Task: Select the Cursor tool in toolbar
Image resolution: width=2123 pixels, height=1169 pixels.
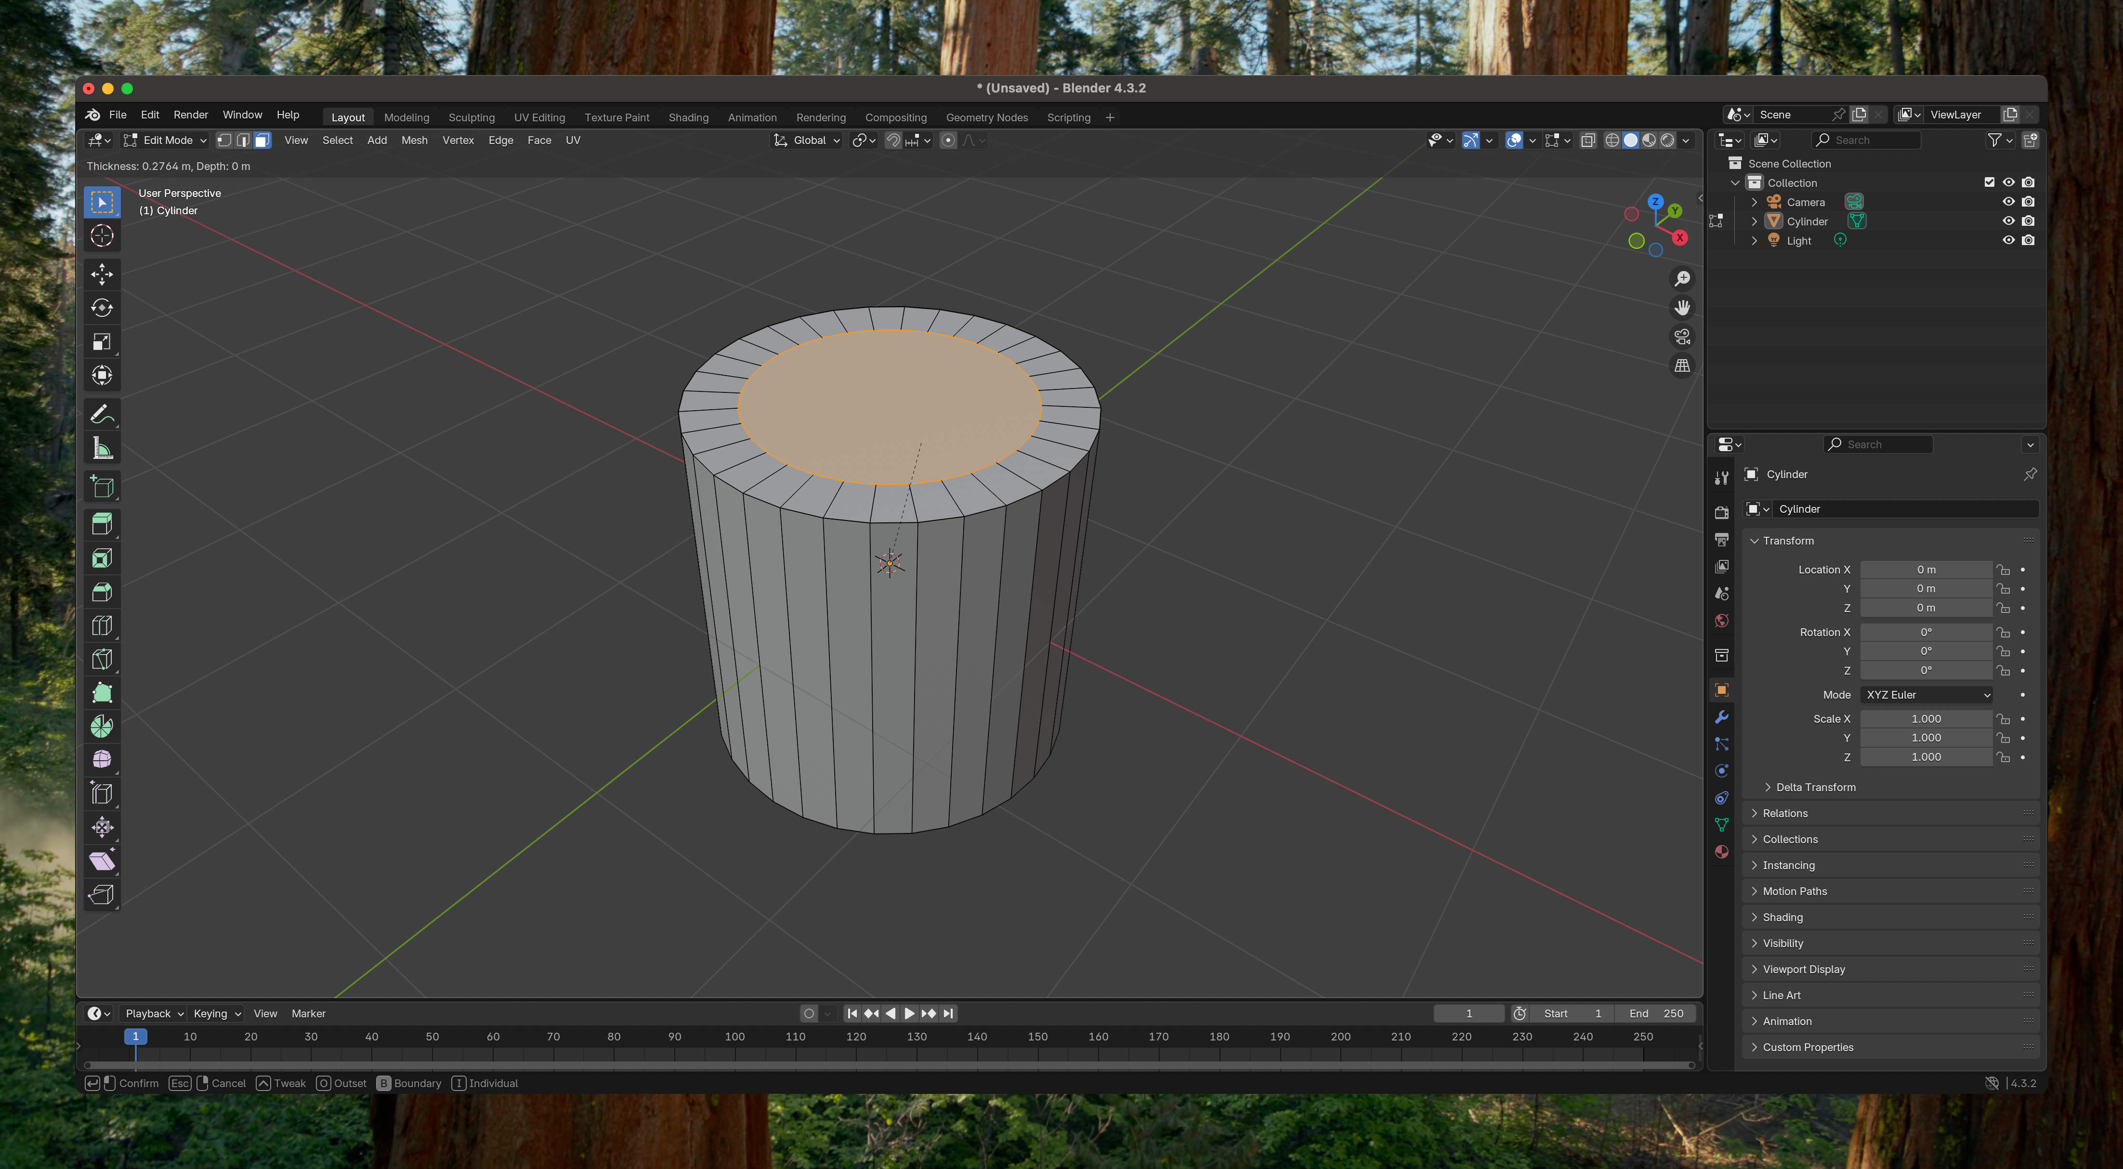Action: pyautogui.click(x=101, y=235)
